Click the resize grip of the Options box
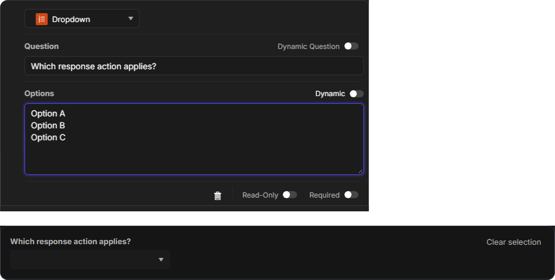Viewport: 555px width, 280px height. point(360,171)
